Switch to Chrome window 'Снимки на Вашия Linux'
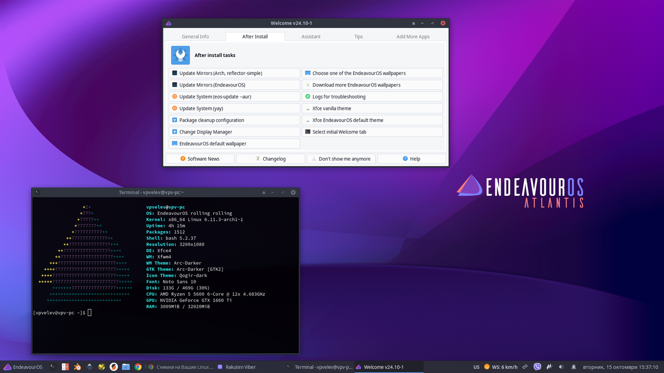The width and height of the screenshot is (664, 373). coord(181,367)
